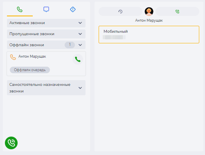The image size is (205, 155).
Task: Expand Самостоятельно назначенные звонки section
Action: [x=46, y=88]
